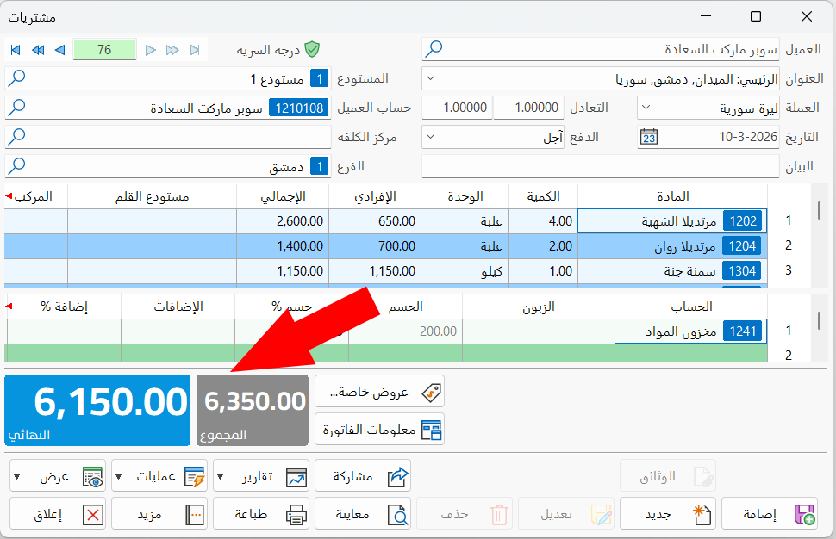The image size is (836, 539).
Task: Search the warehouse (المستودع) field with magnifier
Action: [x=16, y=78]
